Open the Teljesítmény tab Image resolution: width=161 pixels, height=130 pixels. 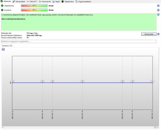click(68, 2)
